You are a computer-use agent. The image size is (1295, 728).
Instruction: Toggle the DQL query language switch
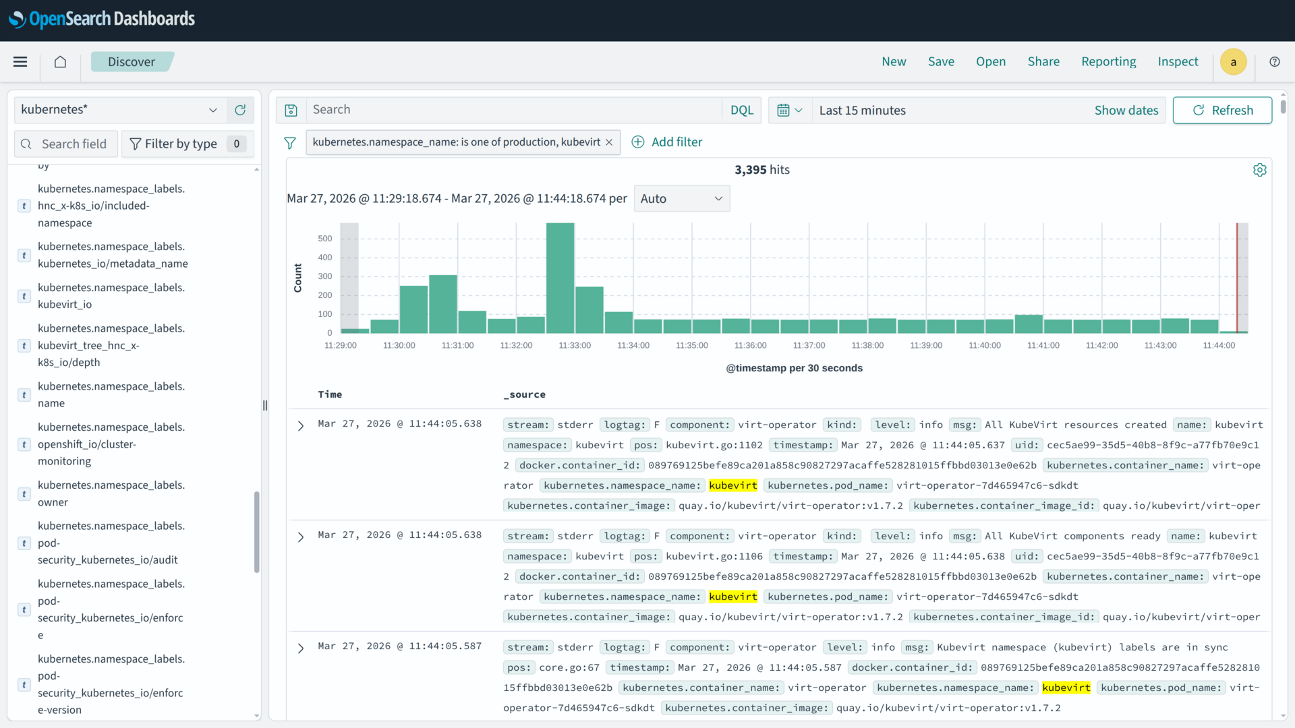[x=741, y=110]
